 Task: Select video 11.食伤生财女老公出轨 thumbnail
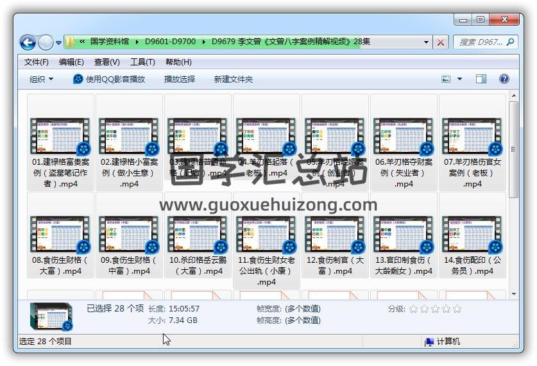point(266,235)
